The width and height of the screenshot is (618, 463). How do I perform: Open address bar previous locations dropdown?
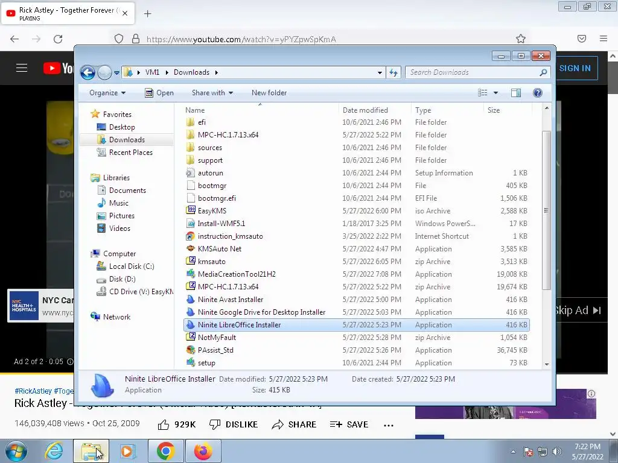pyautogui.click(x=380, y=72)
